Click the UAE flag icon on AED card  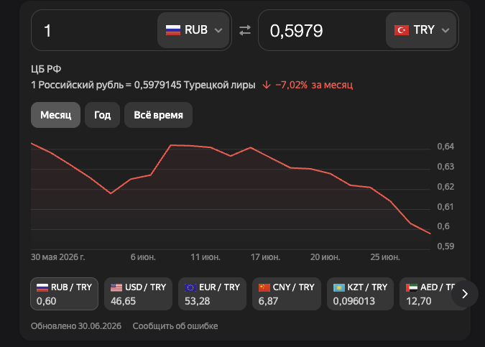click(x=412, y=287)
